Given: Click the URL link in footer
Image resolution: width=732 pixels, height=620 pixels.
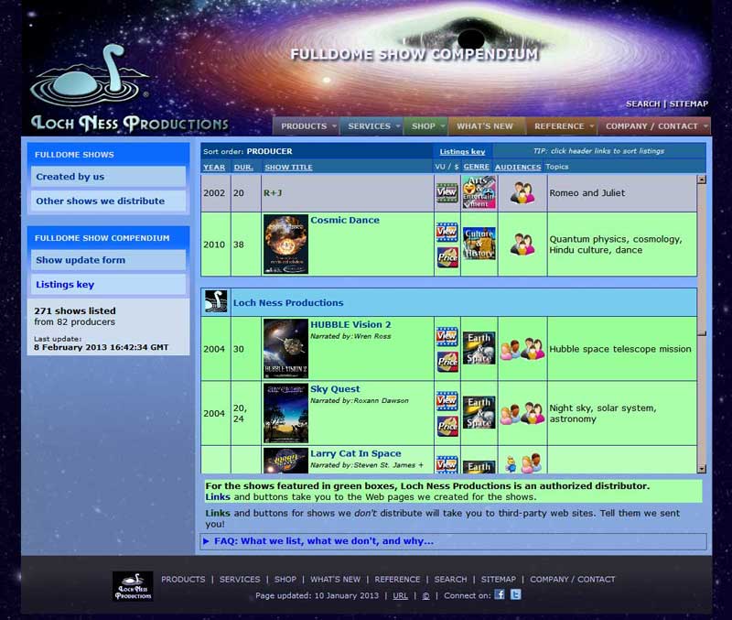Looking at the screenshot, I should click(x=400, y=595).
